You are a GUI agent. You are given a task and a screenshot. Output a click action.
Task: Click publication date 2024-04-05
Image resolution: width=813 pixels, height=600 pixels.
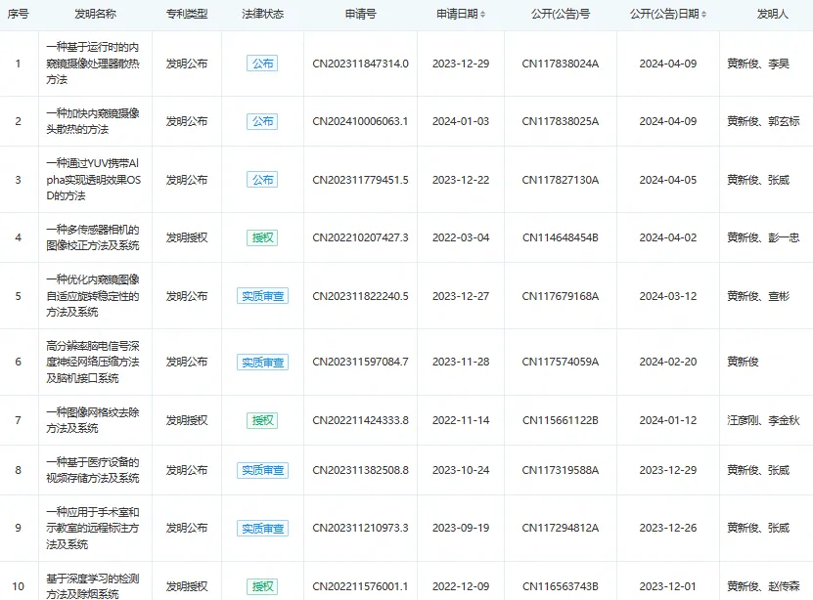(x=668, y=180)
